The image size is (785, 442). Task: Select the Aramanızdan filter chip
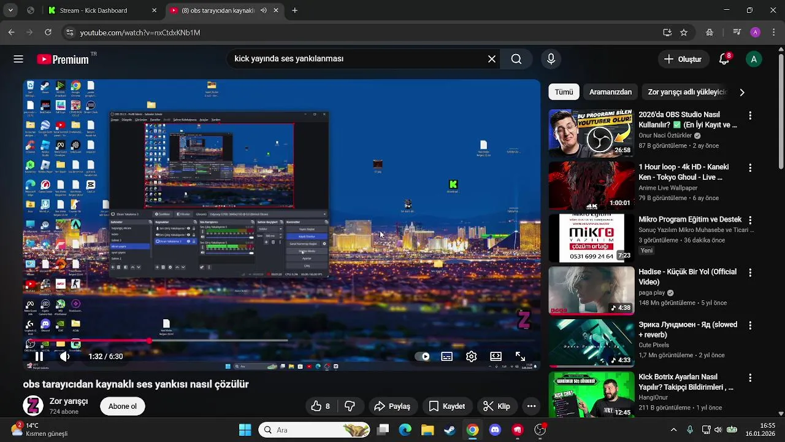610,92
